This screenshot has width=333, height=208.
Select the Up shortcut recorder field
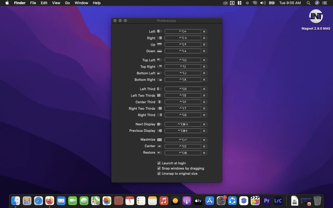point(183,44)
